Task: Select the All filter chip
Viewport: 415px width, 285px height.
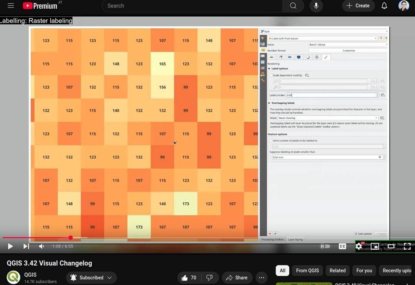Action: tap(282, 270)
